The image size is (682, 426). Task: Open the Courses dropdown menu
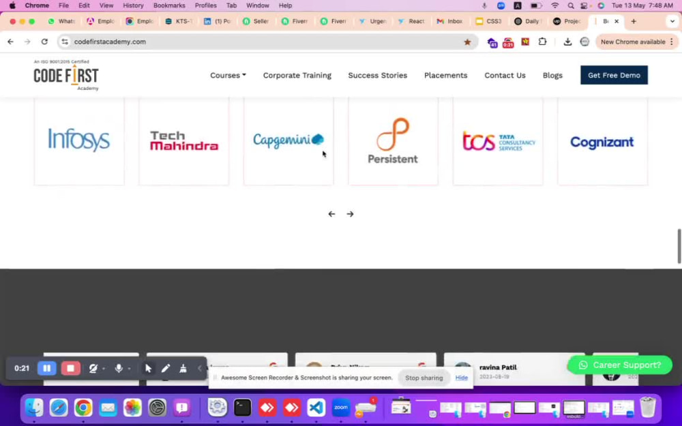click(228, 75)
